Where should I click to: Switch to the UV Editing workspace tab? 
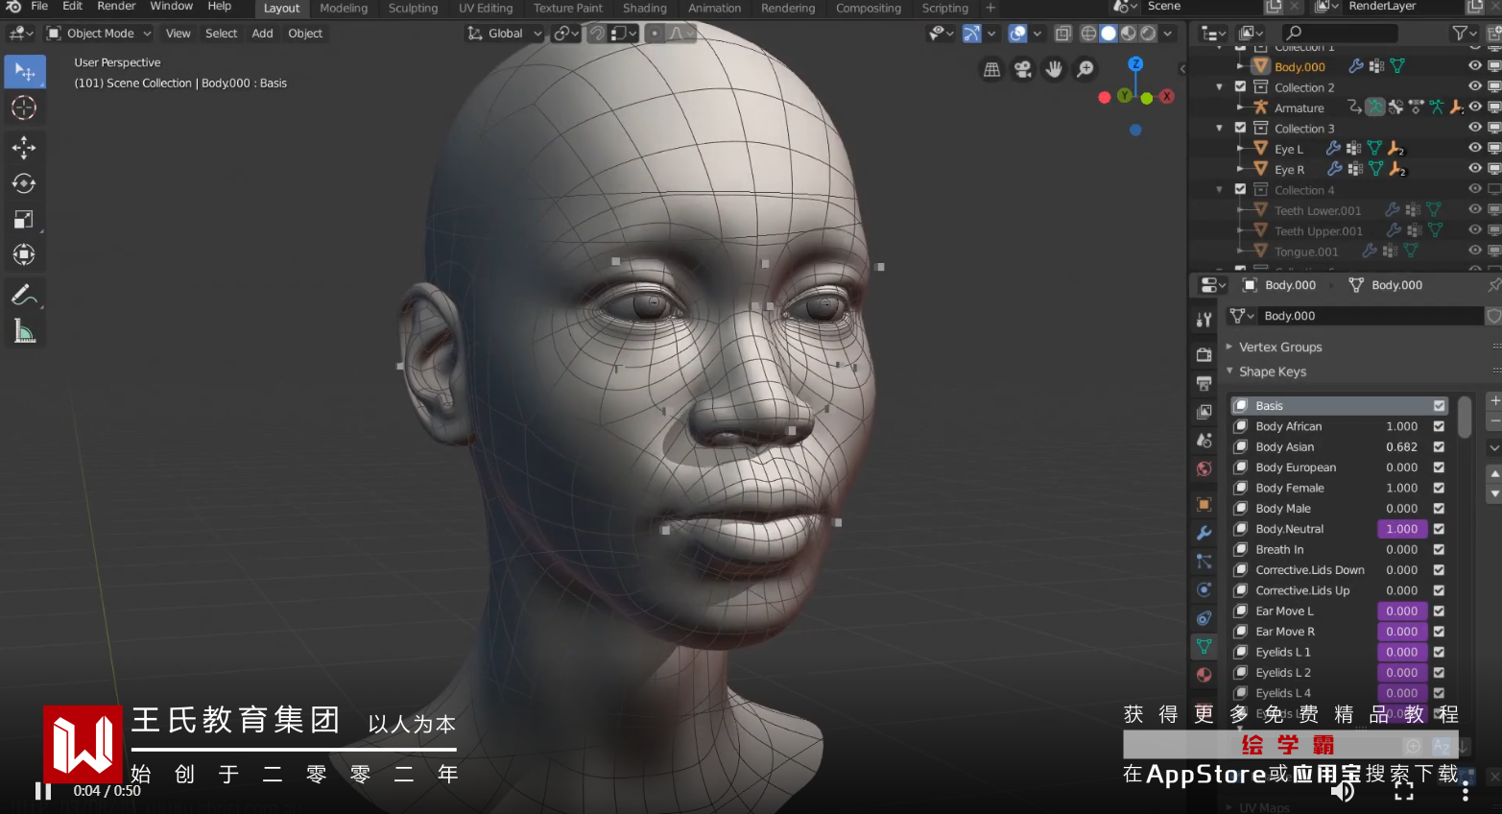click(x=486, y=8)
